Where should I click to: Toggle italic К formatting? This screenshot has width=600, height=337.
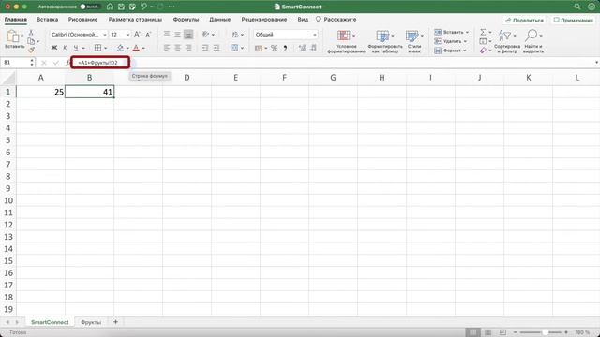[65, 48]
